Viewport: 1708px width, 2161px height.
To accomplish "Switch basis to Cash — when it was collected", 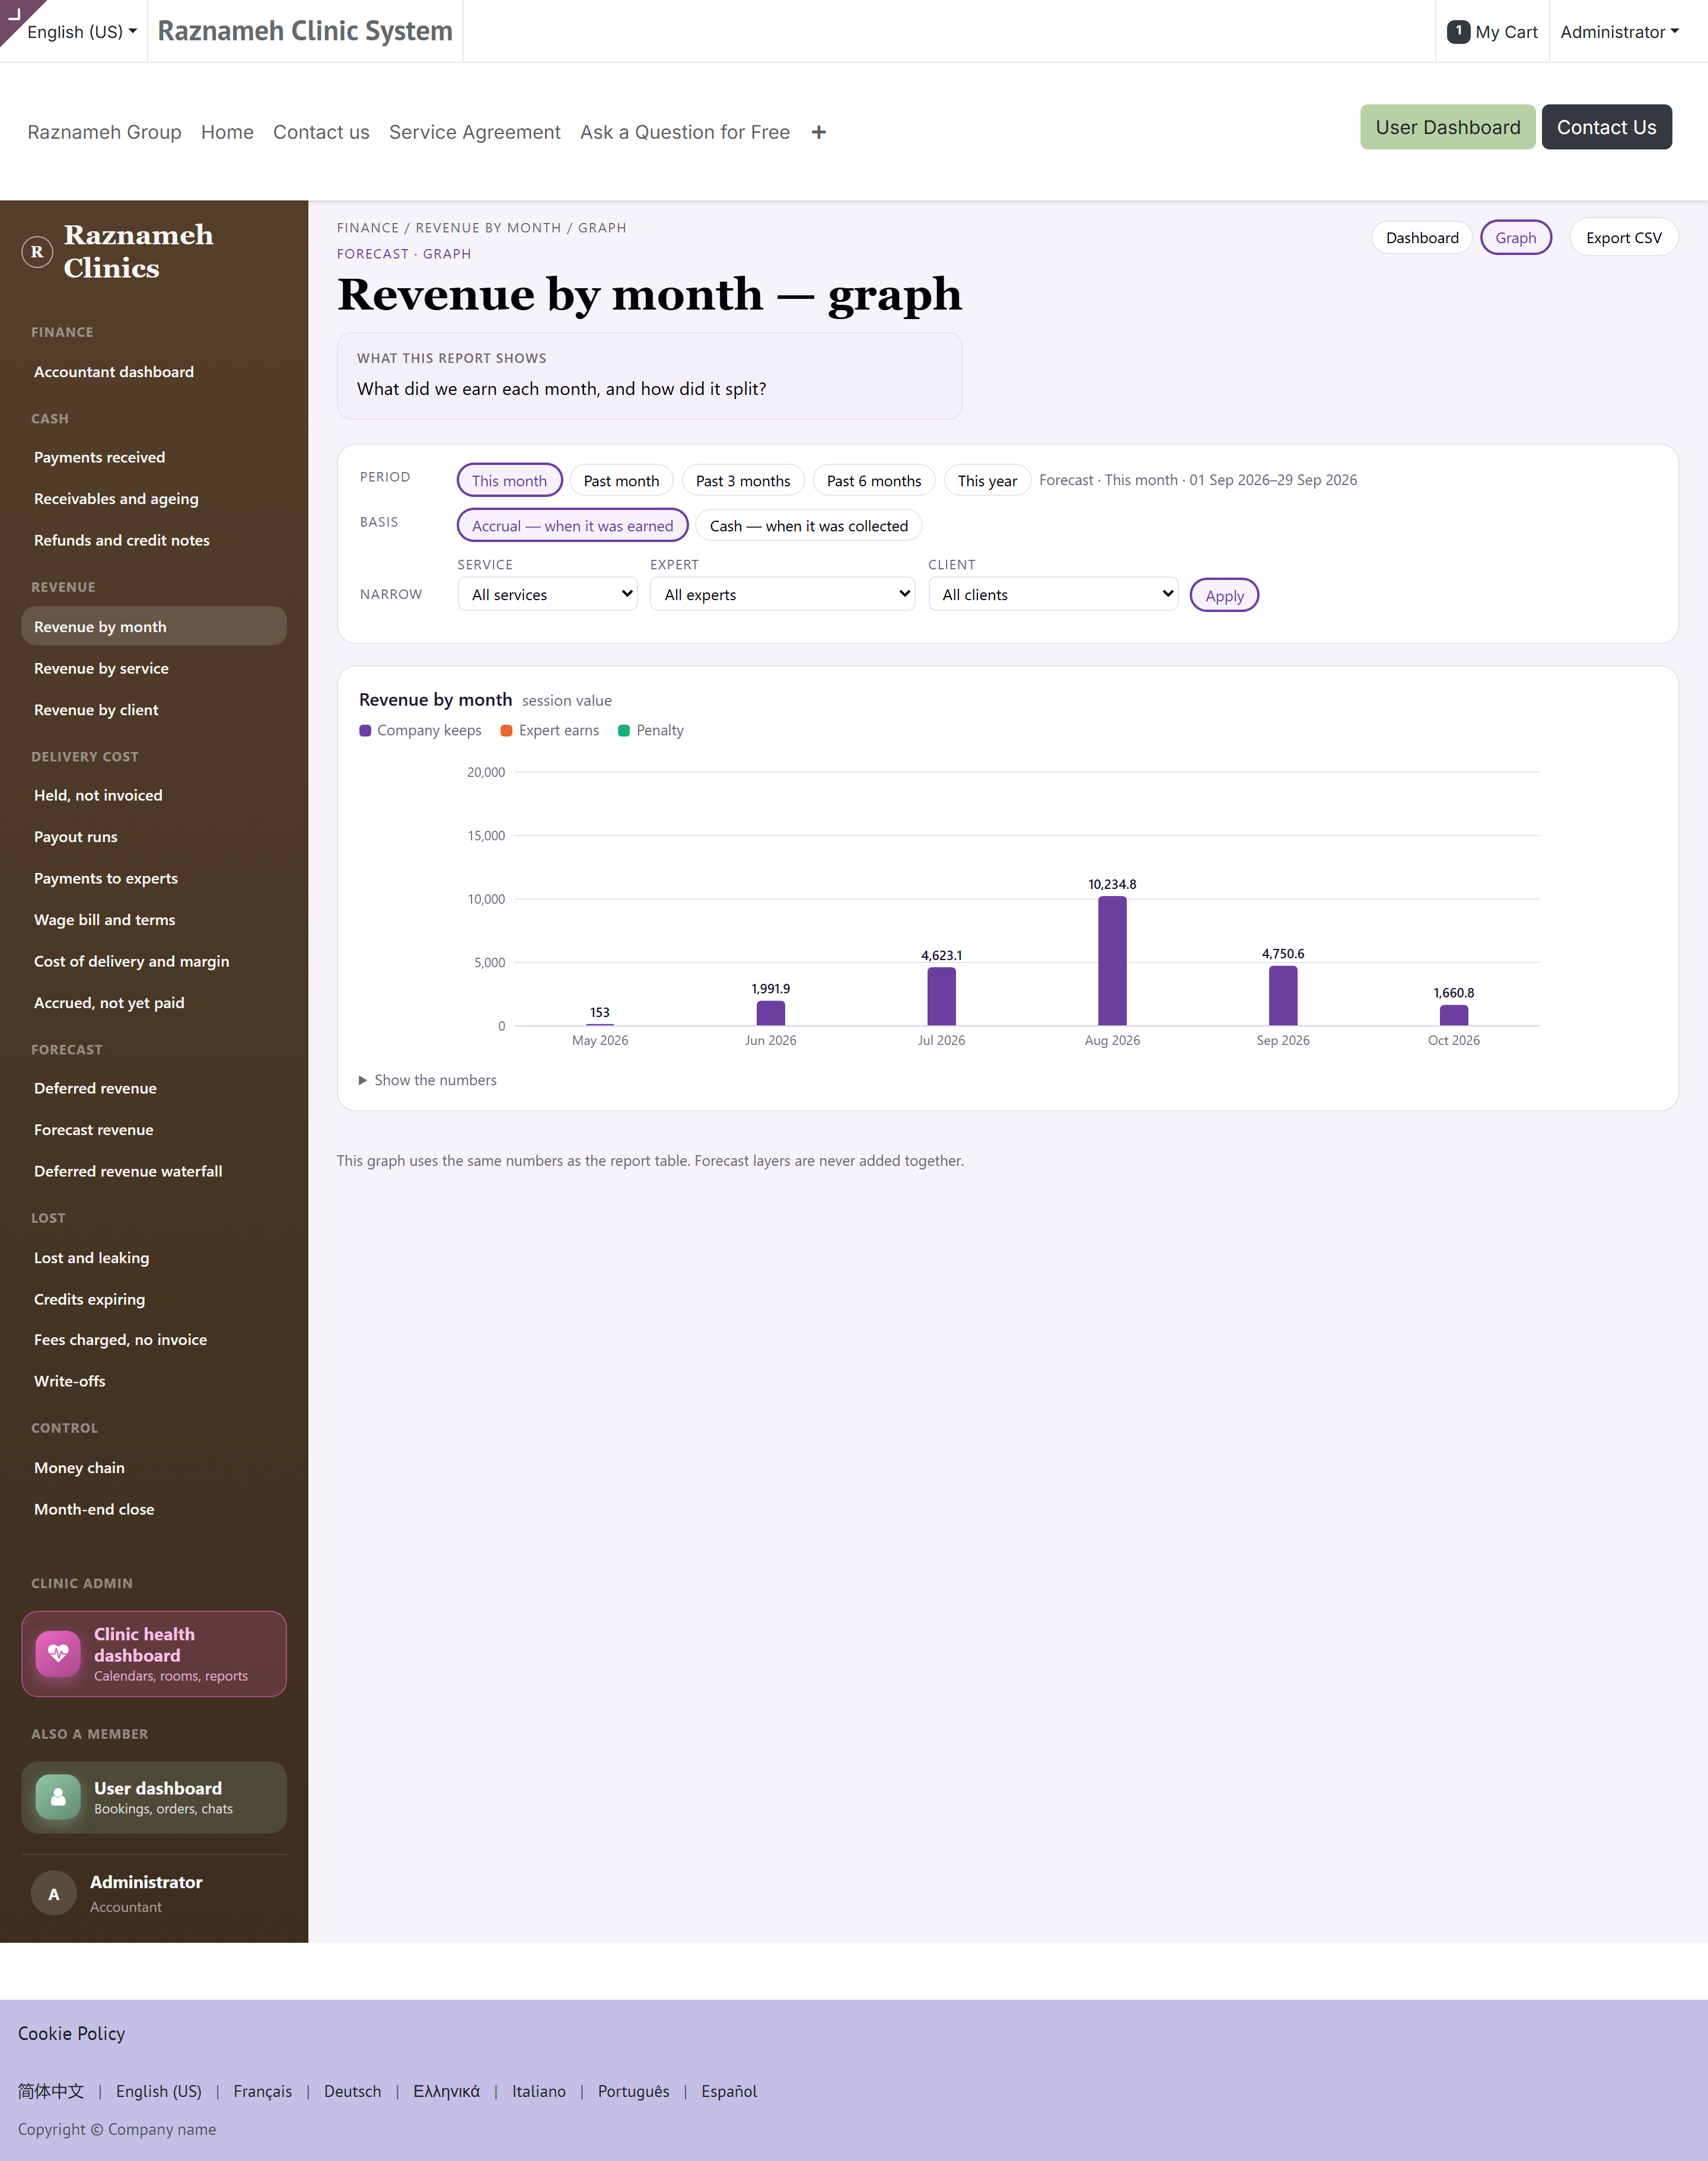I will (809, 526).
